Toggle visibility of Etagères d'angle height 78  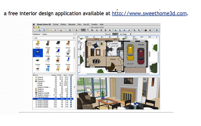coord(71,93)
